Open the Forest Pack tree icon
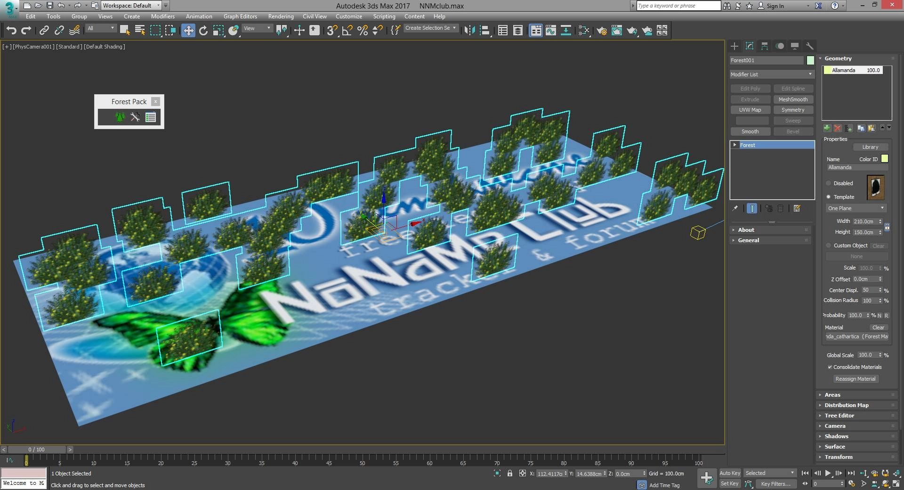 (120, 117)
